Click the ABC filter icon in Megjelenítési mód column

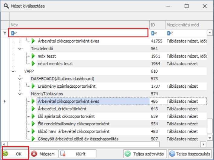[x=170, y=33]
